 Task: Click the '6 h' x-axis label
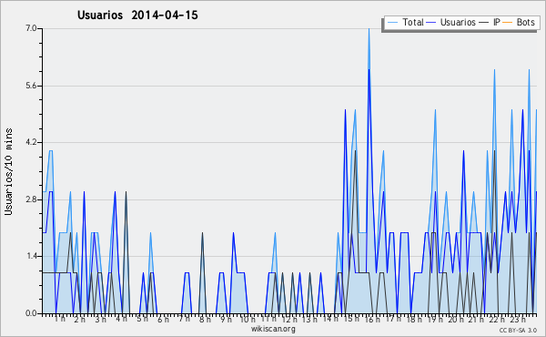(163, 320)
